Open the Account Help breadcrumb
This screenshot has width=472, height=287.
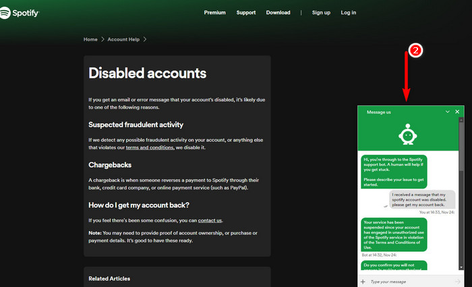123,39
